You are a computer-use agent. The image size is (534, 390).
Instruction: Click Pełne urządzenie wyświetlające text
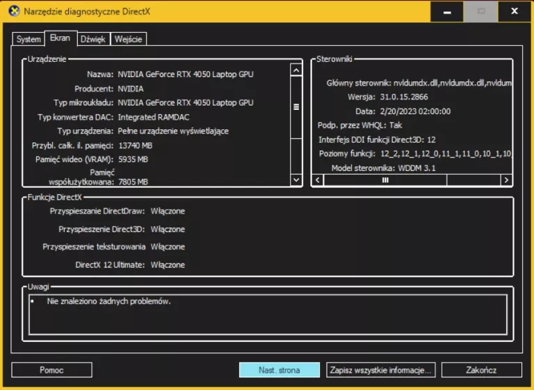coord(173,131)
